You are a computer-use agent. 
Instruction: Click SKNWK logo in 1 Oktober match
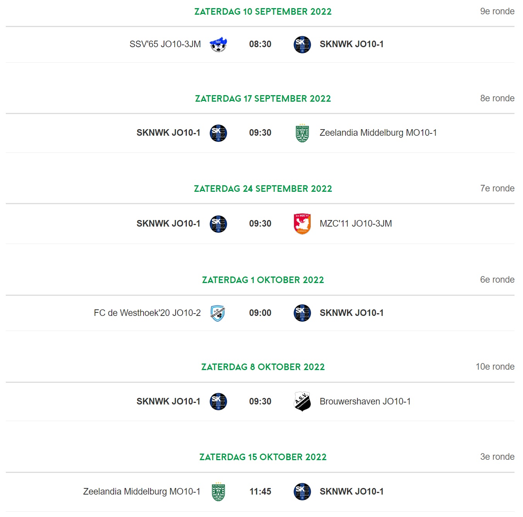point(302,313)
